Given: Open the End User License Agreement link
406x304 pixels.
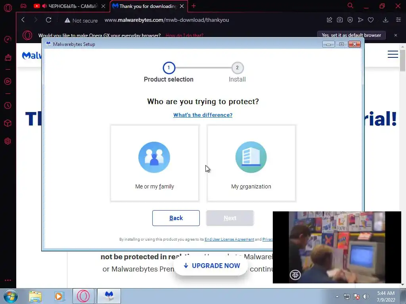Looking at the screenshot, I should 229,239.
